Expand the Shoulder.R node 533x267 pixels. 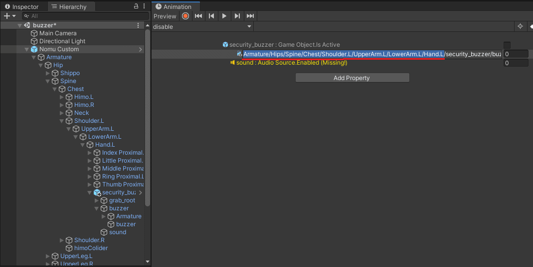coord(61,240)
